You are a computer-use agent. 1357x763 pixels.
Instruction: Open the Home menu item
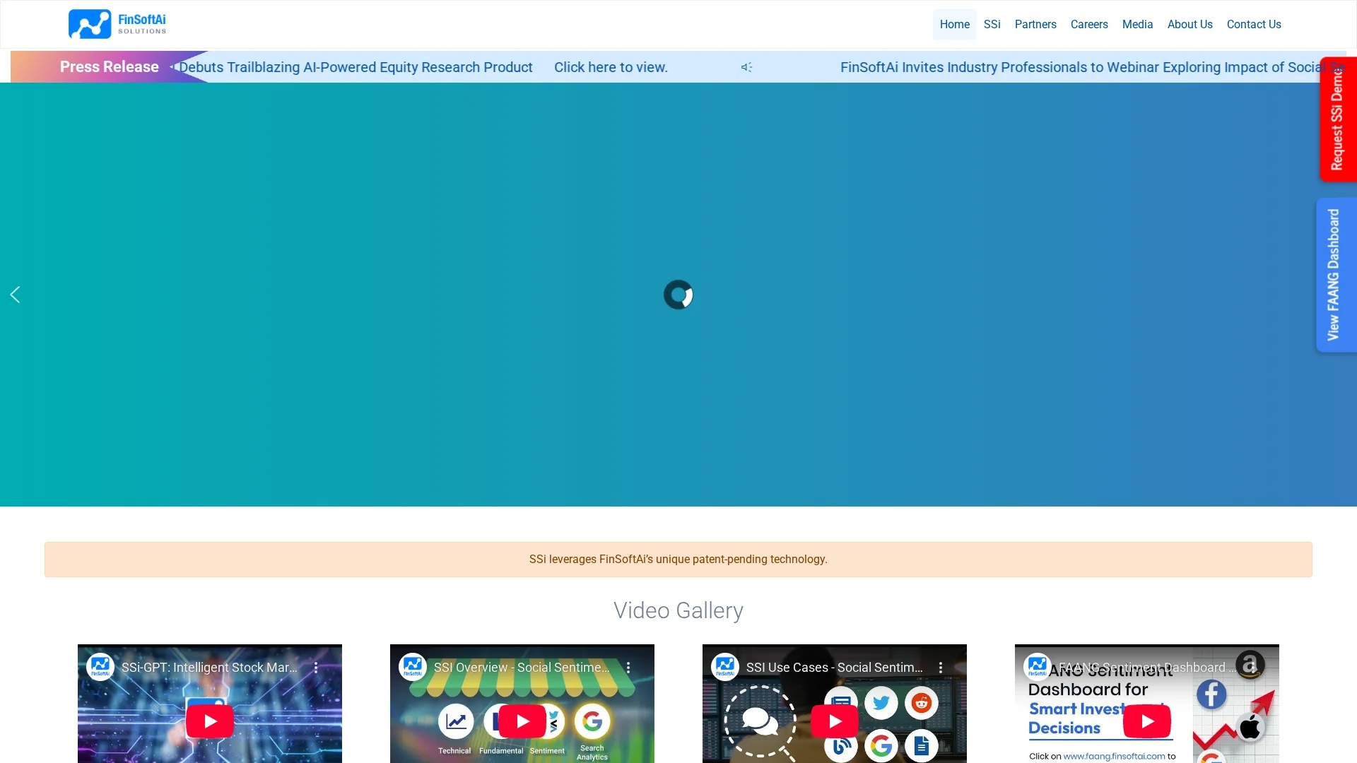pos(954,25)
